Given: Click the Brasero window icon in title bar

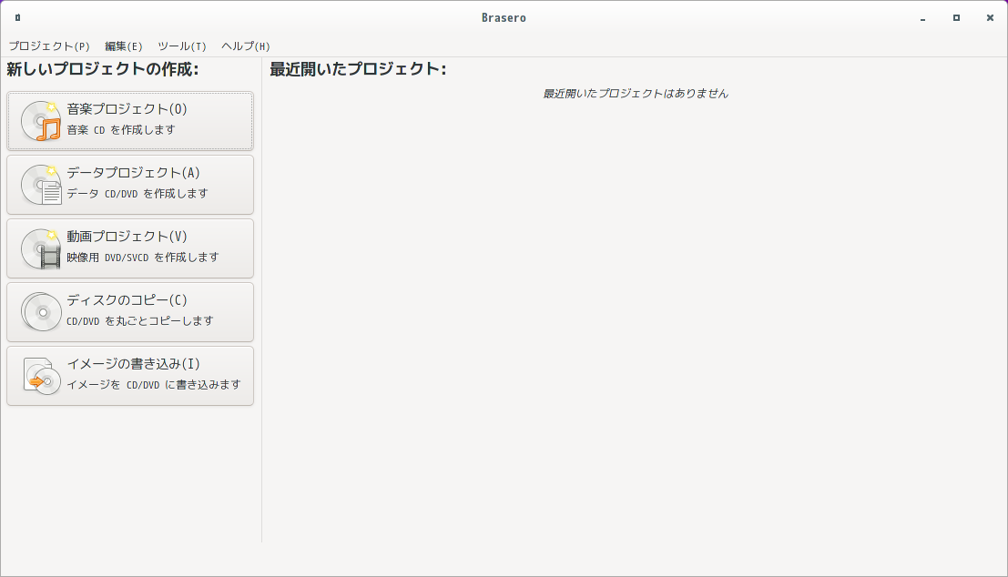Looking at the screenshot, I should tap(17, 17).
